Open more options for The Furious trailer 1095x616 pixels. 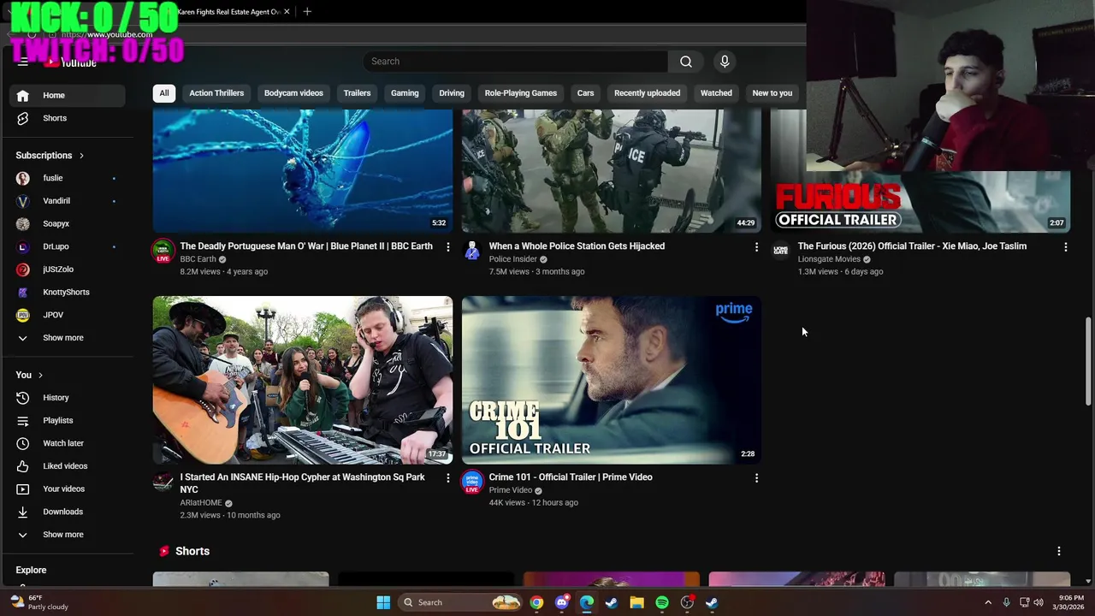1065,246
